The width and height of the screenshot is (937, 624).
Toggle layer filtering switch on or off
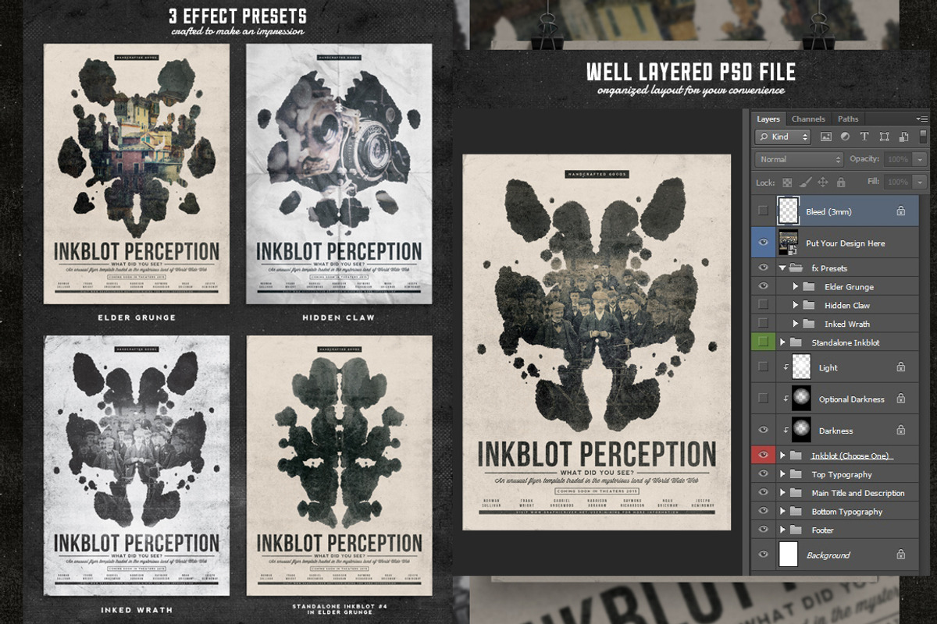coord(923,136)
